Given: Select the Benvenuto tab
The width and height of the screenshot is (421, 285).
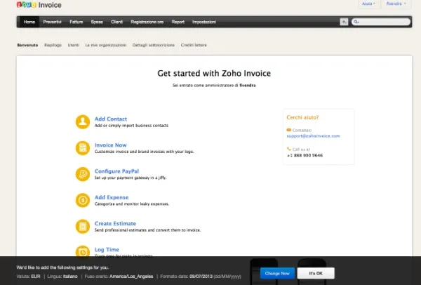Looking at the screenshot, I should [27, 45].
